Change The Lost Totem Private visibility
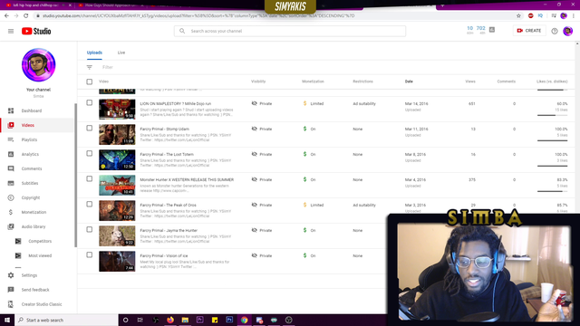 (x=262, y=155)
